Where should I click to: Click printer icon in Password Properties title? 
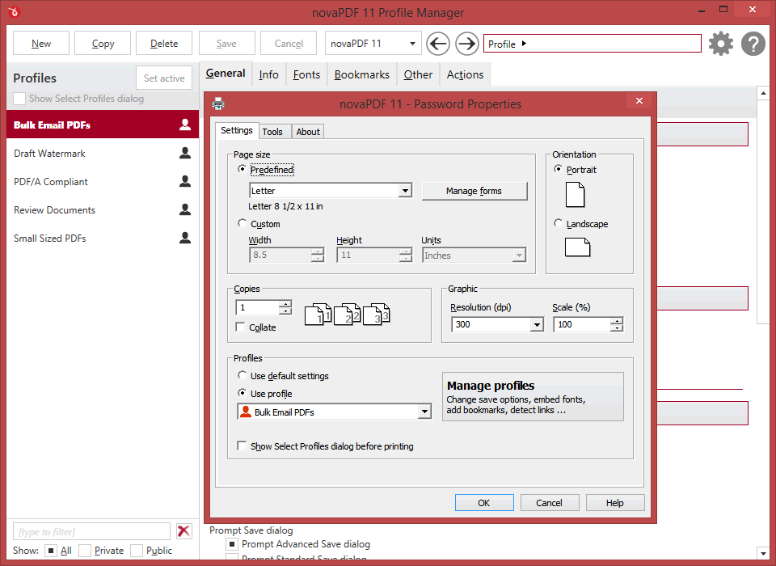pyautogui.click(x=218, y=104)
